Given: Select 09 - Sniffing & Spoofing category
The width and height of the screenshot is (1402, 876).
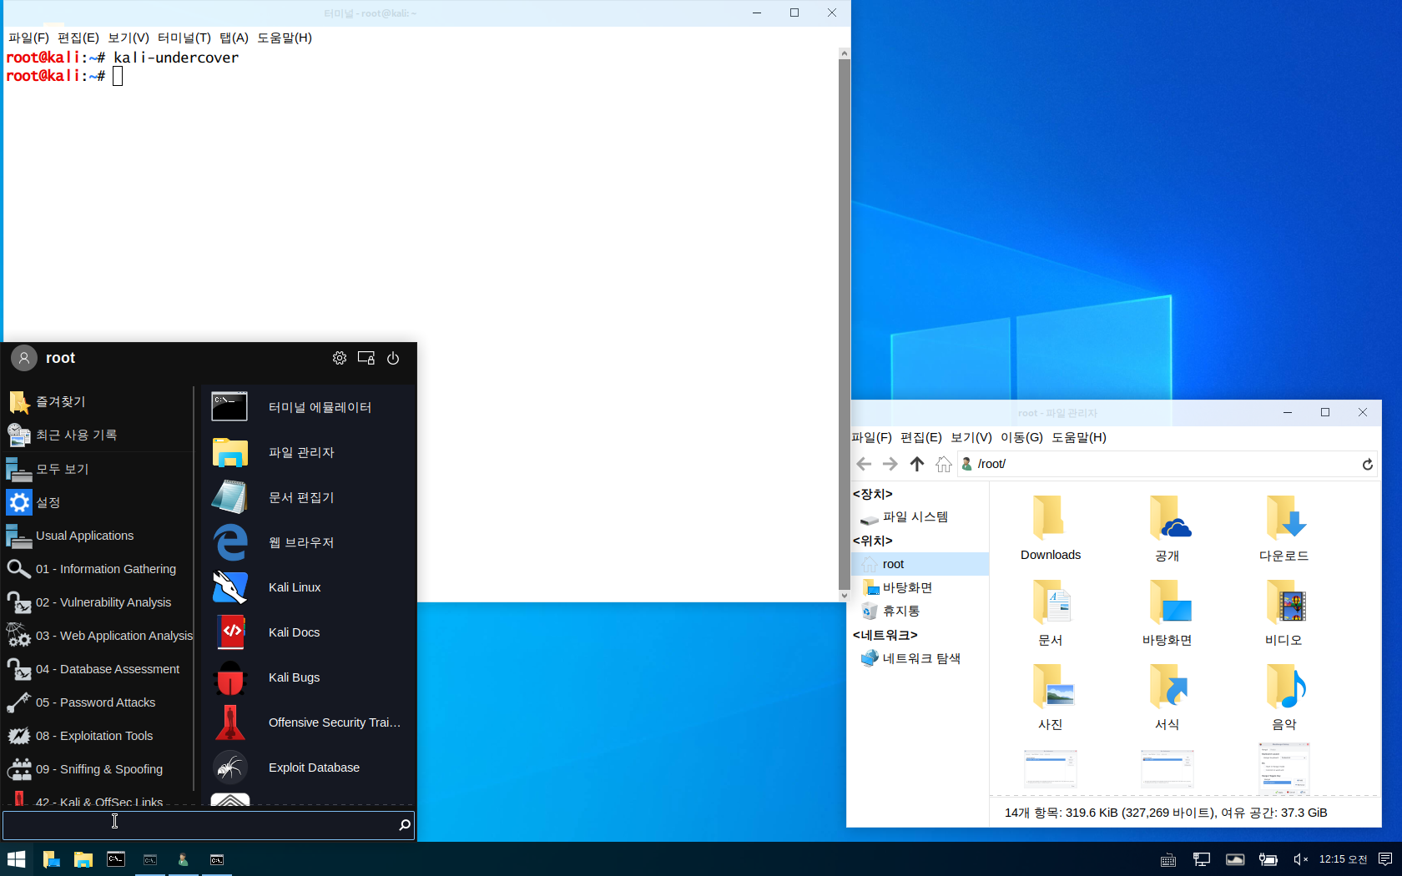Looking at the screenshot, I should (x=98, y=769).
